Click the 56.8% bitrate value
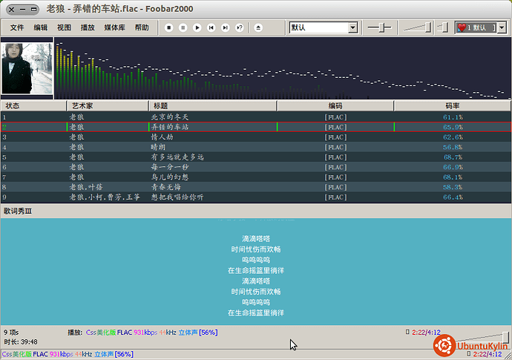The width and height of the screenshot is (512, 360). (x=453, y=147)
